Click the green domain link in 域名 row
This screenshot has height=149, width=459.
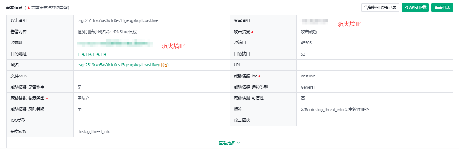(117, 65)
